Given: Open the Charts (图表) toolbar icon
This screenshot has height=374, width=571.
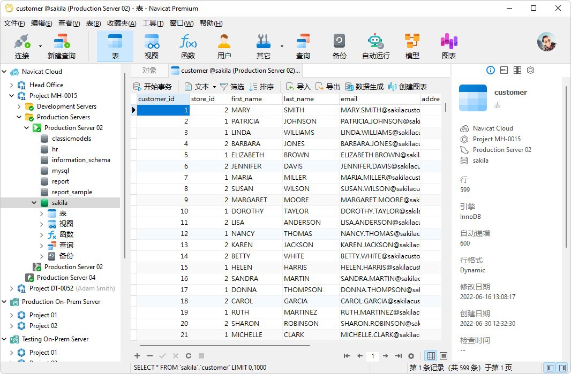Looking at the screenshot, I should 449,46.
